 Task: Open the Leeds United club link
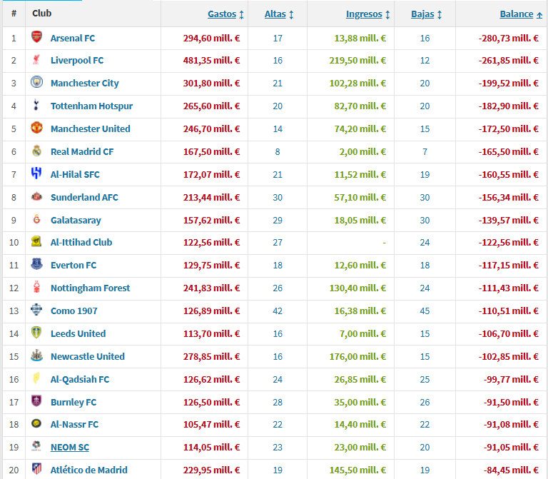[78, 333]
